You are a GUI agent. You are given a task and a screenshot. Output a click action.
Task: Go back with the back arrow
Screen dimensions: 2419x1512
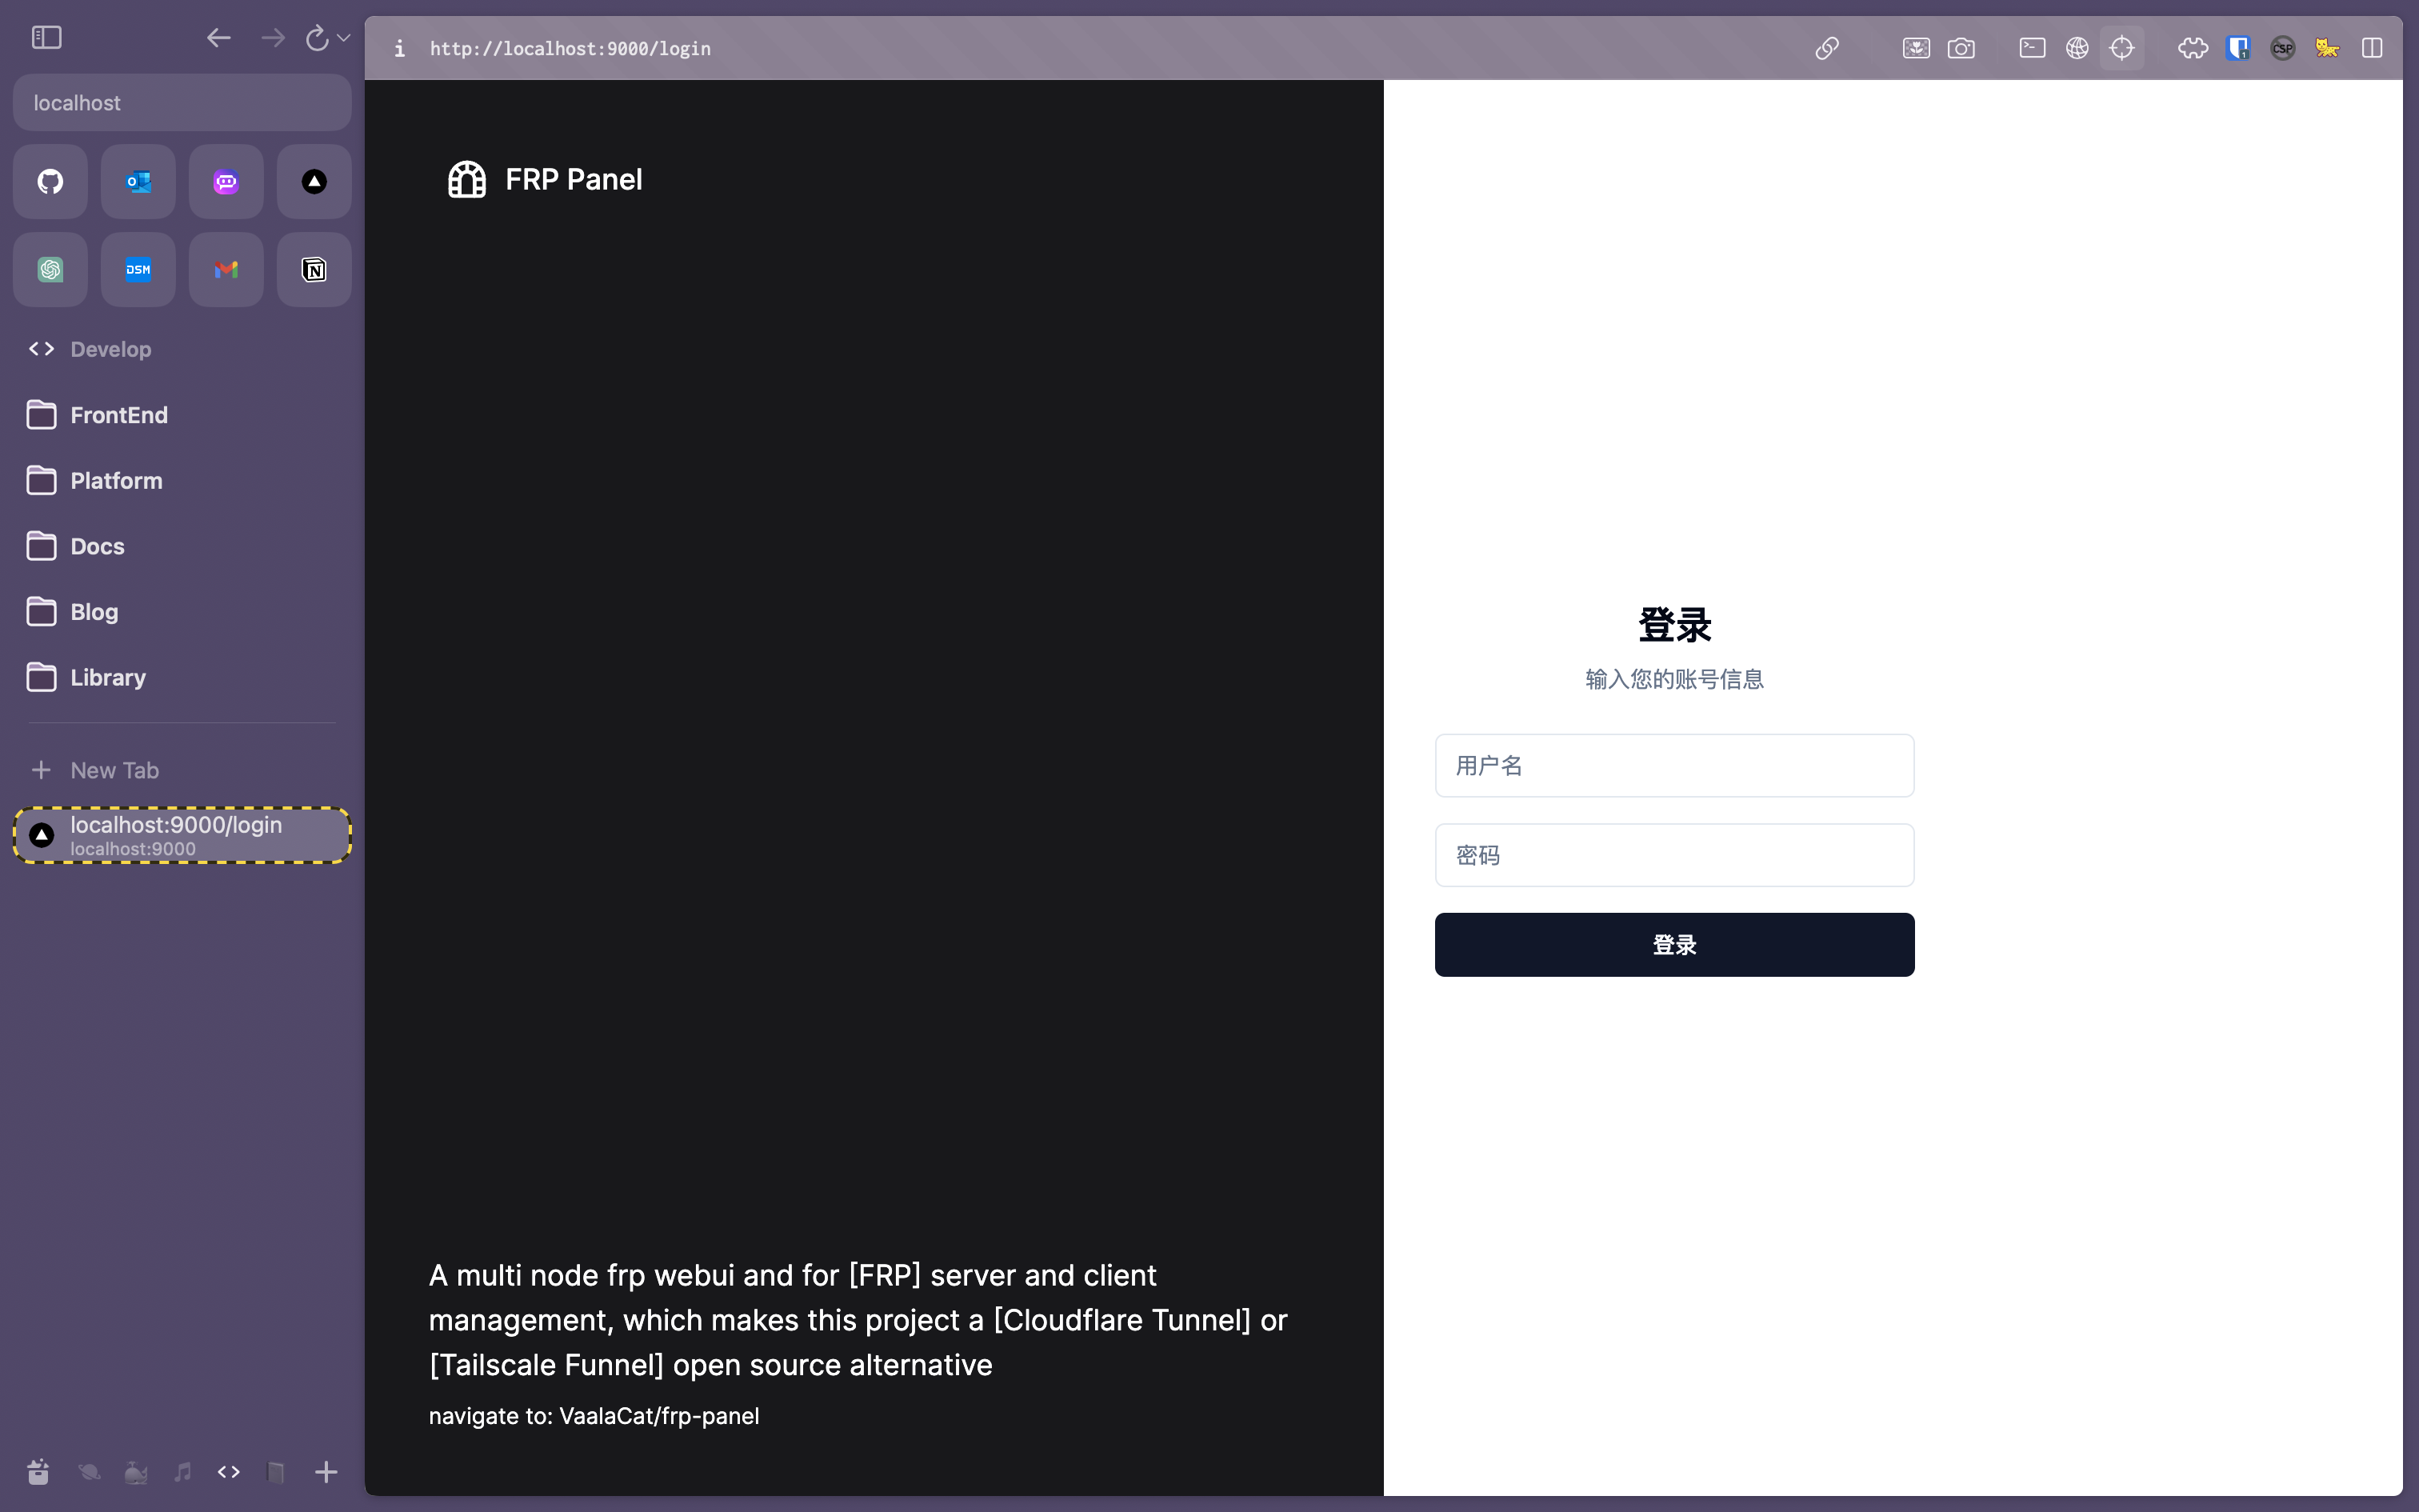tap(218, 38)
